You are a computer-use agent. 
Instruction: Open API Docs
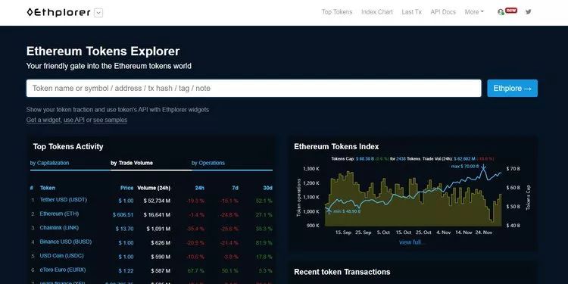(x=443, y=12)
